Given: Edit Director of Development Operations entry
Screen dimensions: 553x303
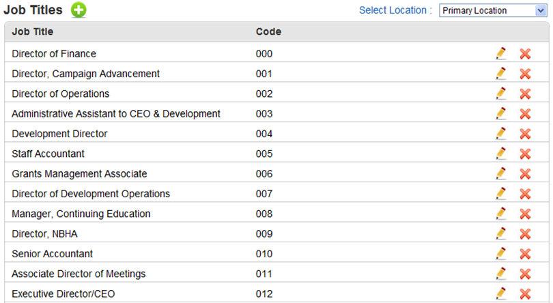Looking at the screenshot, I should coord(501,194).
